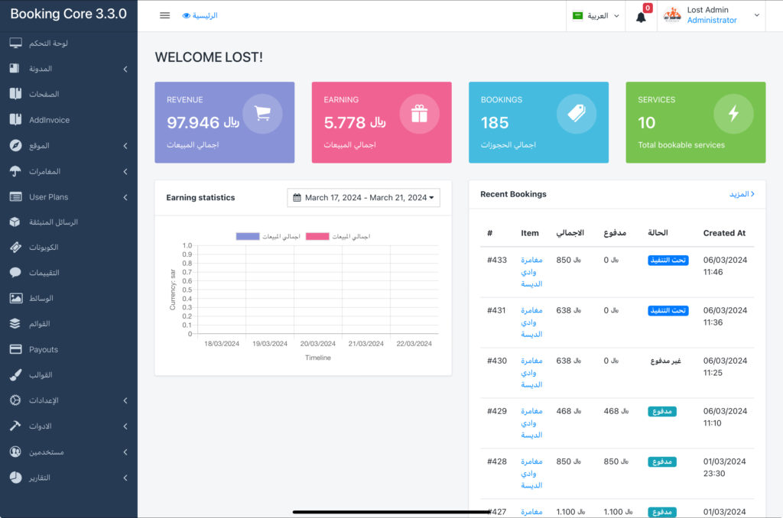Screen dimensions: 783x518
Task: Click the Services lightning bolt icon
Action: [733, 113]
